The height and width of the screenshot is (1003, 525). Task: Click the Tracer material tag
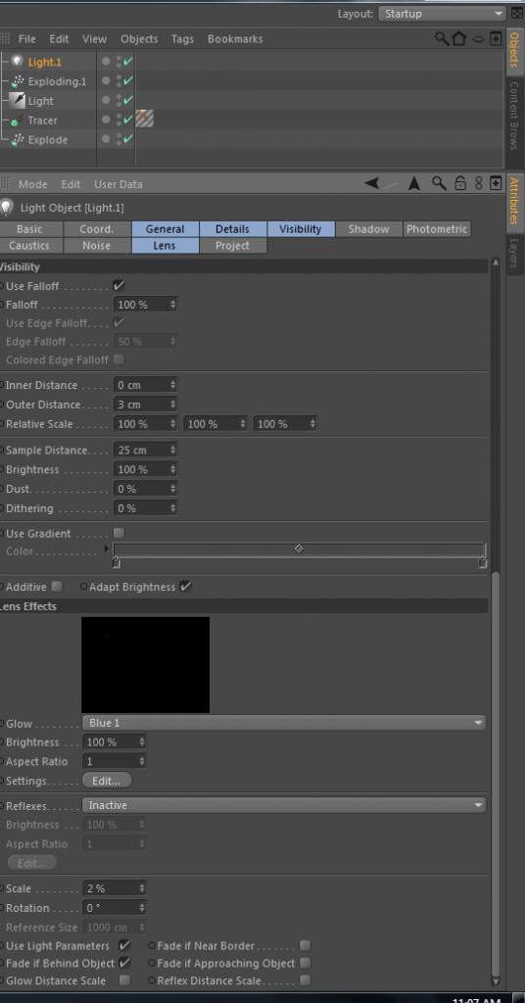pos(145,119)
